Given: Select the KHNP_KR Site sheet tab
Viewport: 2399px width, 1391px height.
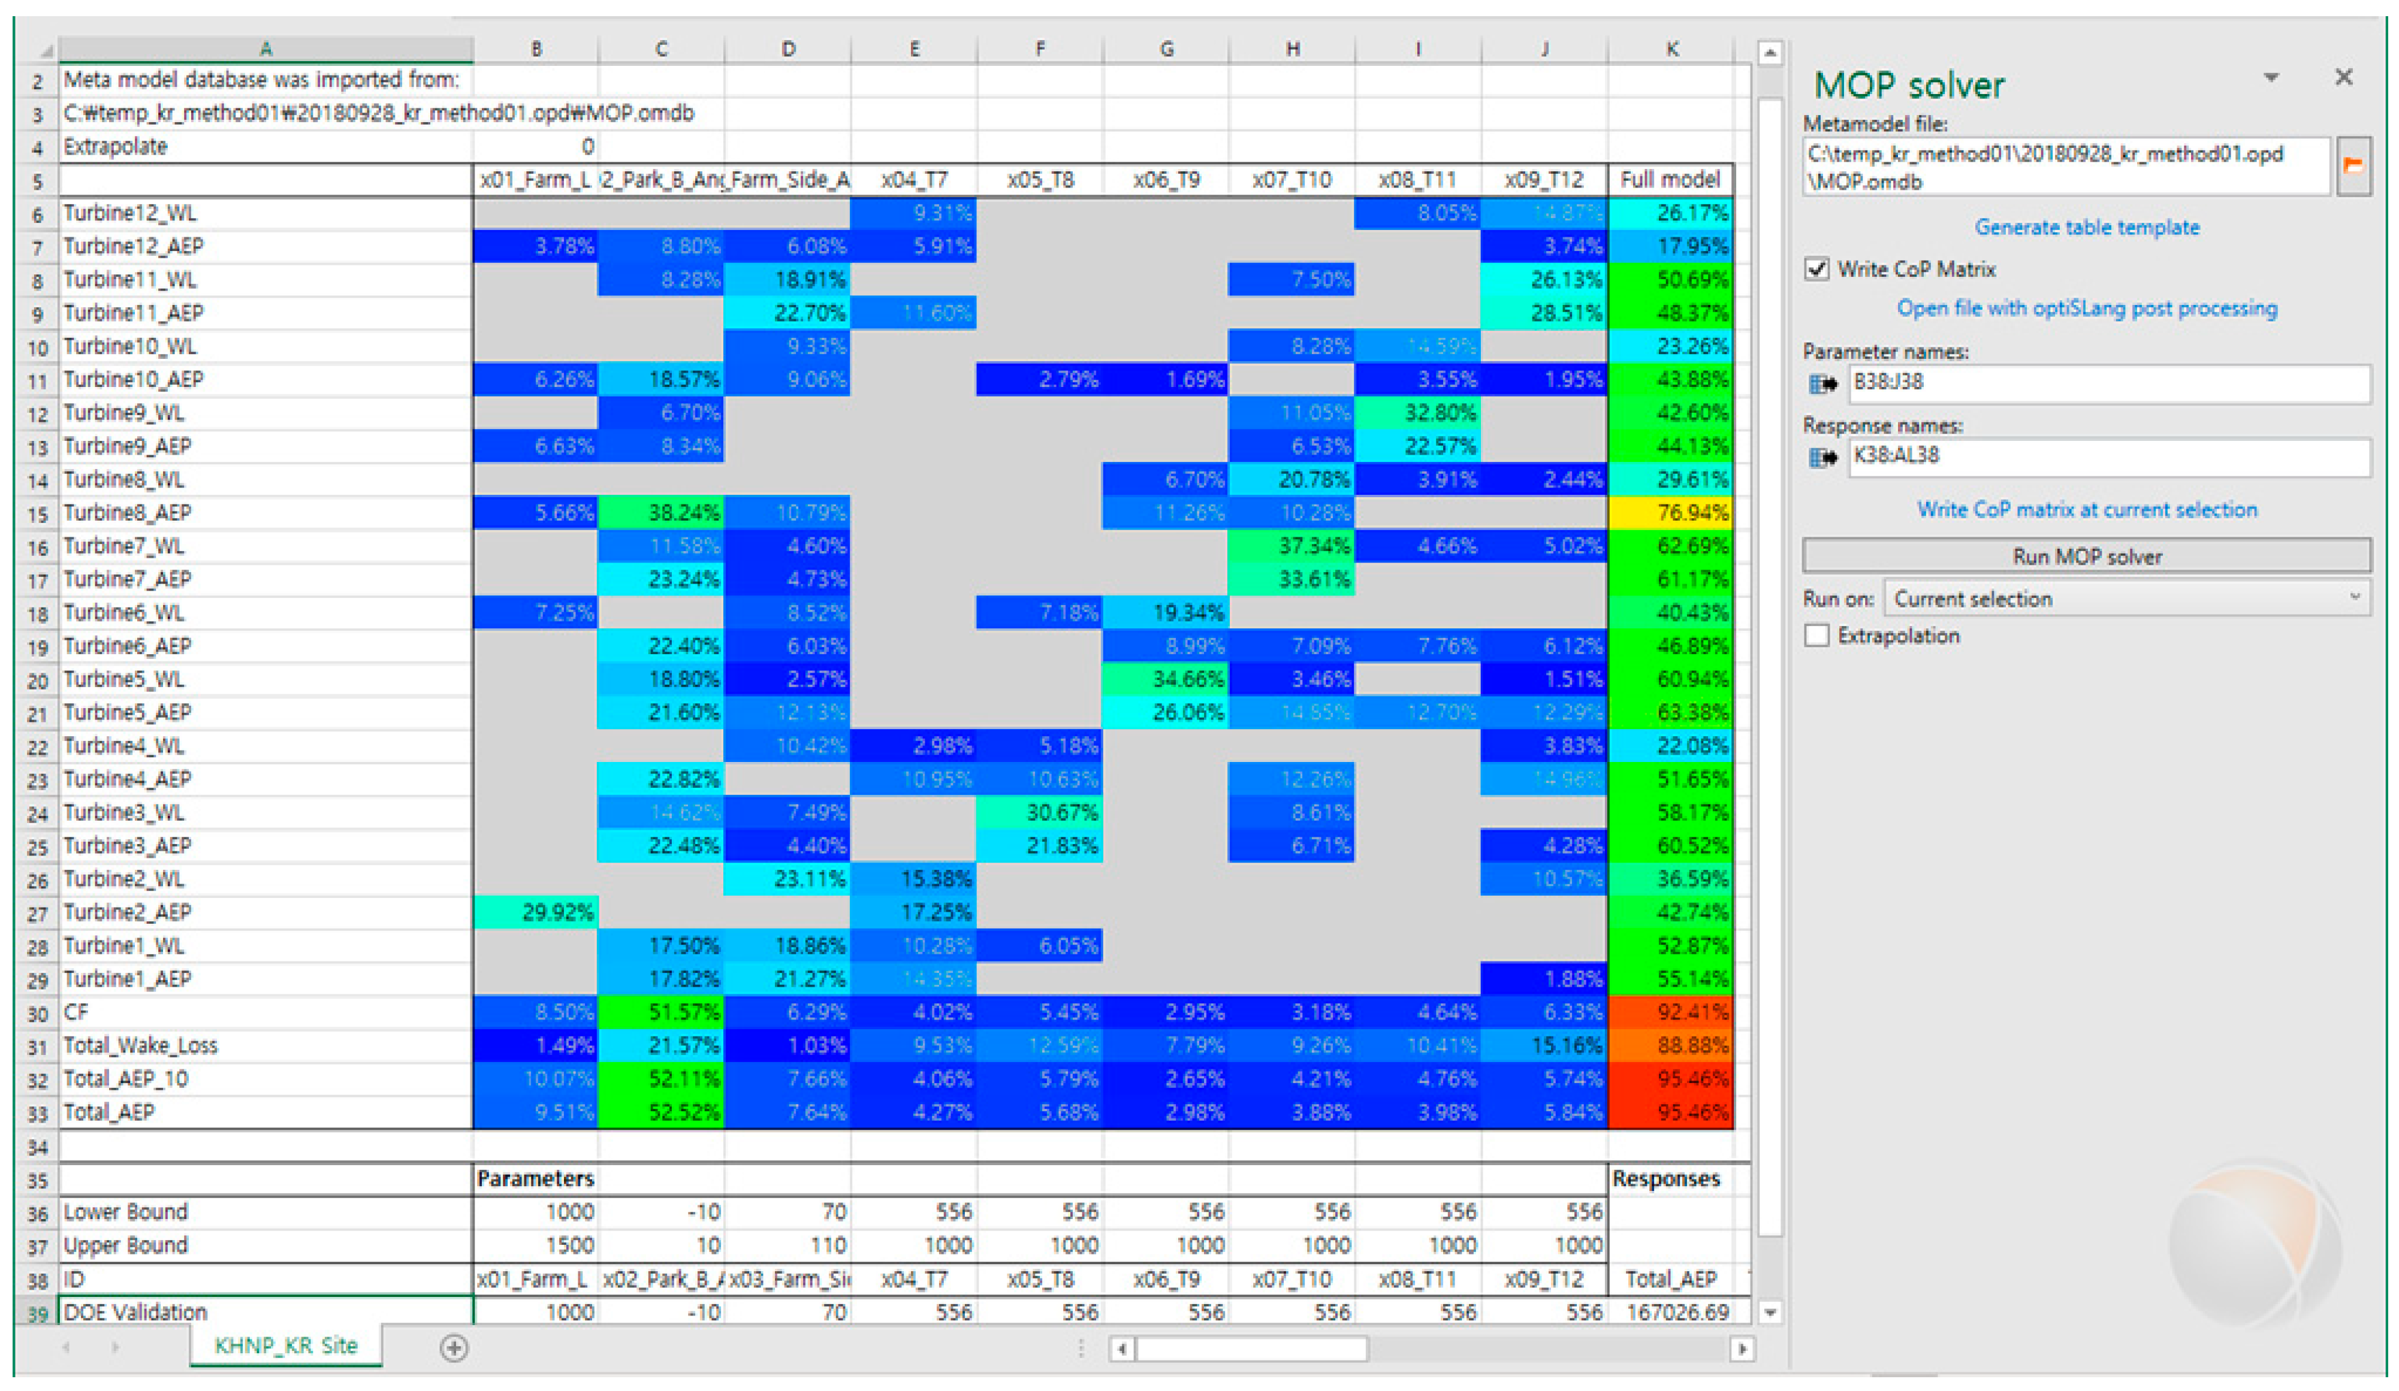Looking at the screenshot, I should (x=286, y=1345).
